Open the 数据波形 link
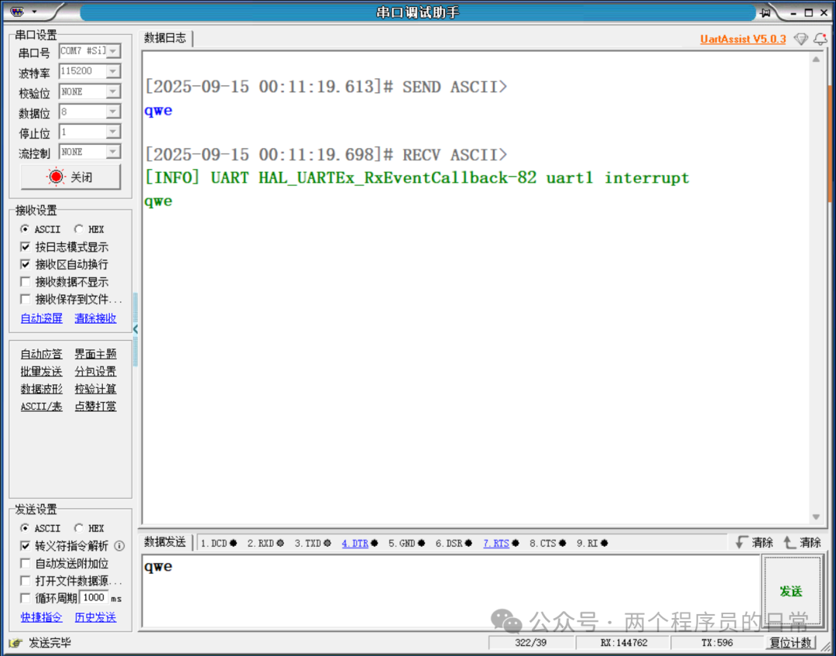The width and height of the screenshot is (836, 656). [42, 389]
